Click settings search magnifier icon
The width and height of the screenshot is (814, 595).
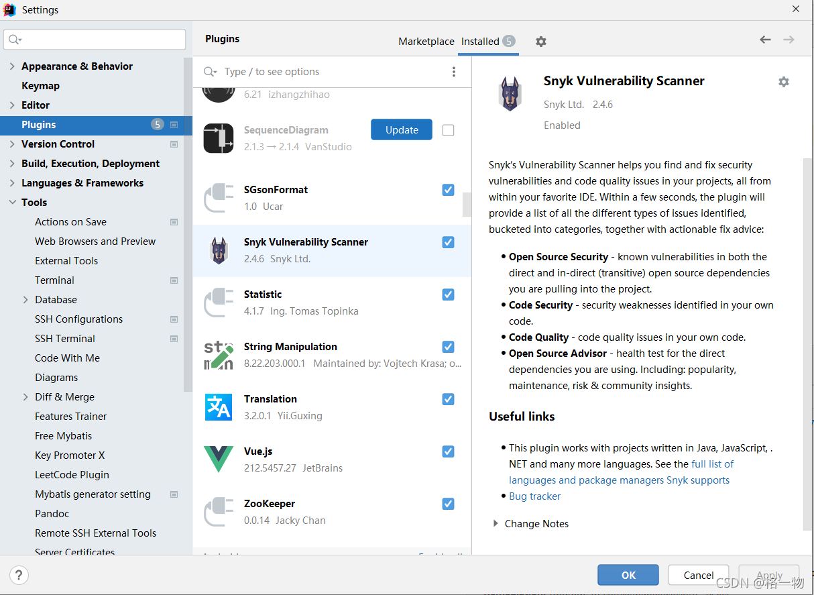[15, 40]
